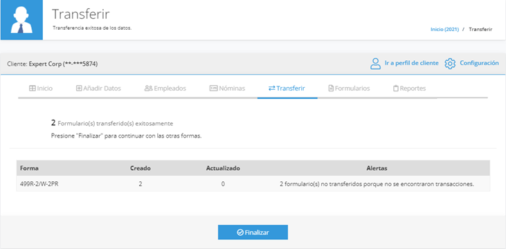
Task: Click the Alertas column header
Action: (377, 168)
